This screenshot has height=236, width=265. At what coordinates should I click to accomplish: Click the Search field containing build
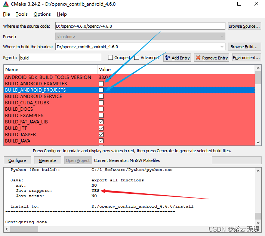point(60,58)
